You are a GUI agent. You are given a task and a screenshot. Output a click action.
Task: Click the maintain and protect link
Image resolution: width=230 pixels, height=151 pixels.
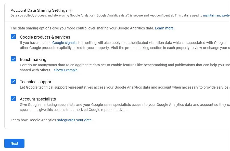(216, 15)
